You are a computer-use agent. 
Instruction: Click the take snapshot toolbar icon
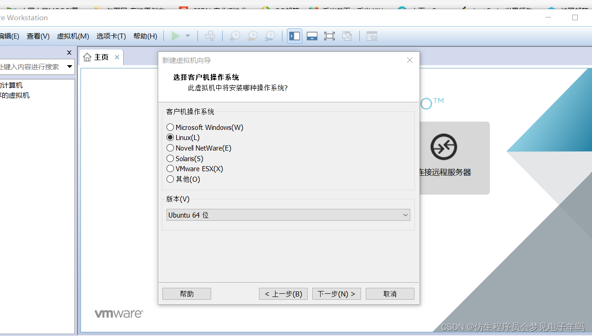pyautogui.click(x=235, y=36)
